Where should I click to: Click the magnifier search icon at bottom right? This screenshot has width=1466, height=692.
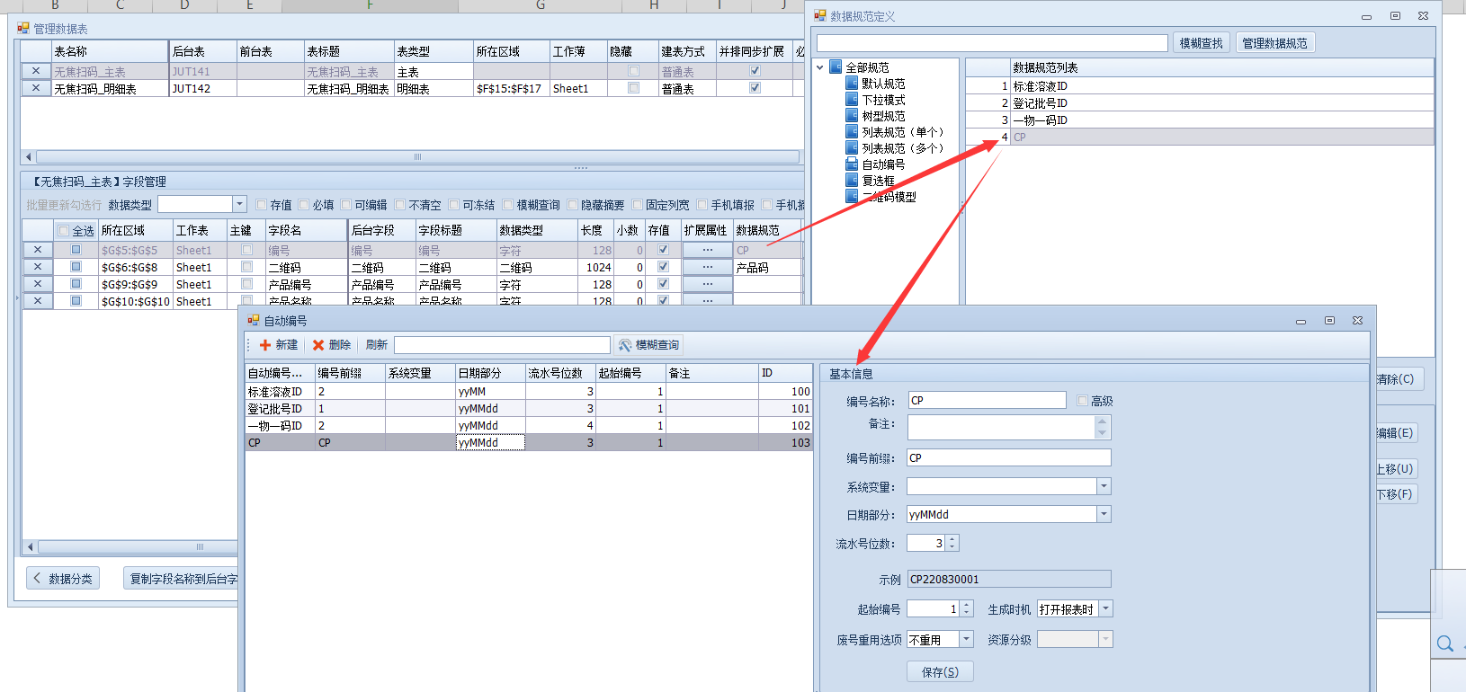[1444, 643]
